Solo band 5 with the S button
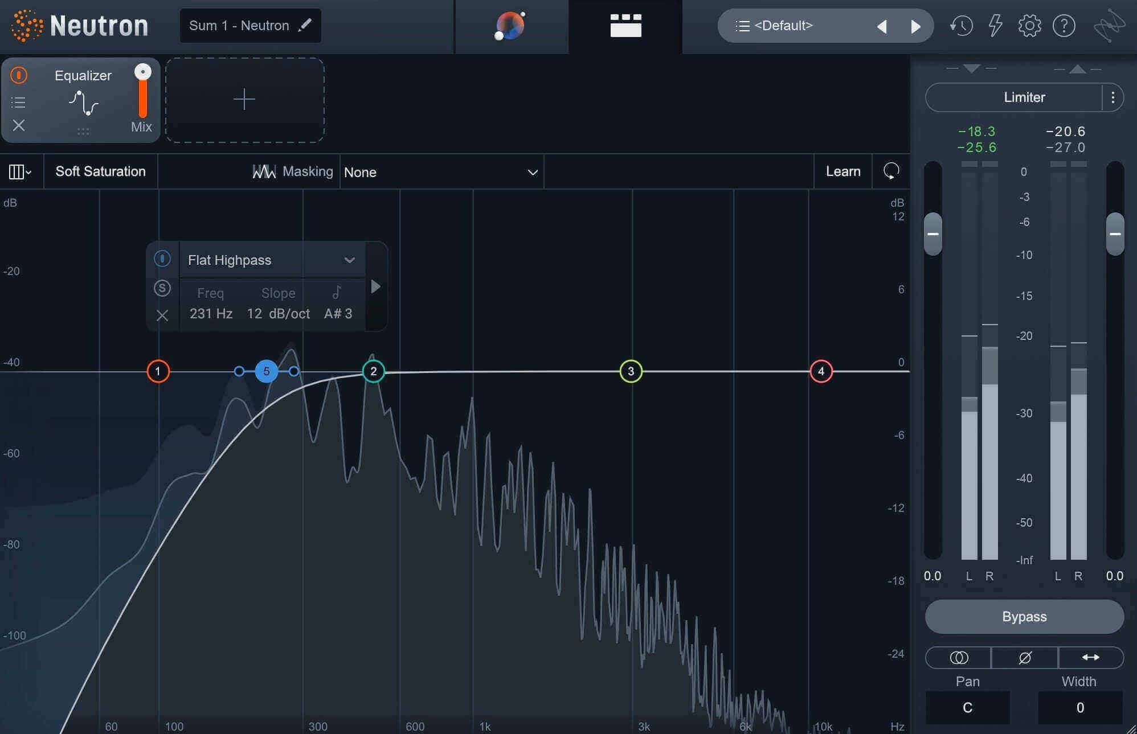Screen dimensions: 1137x734 (162, 288)
